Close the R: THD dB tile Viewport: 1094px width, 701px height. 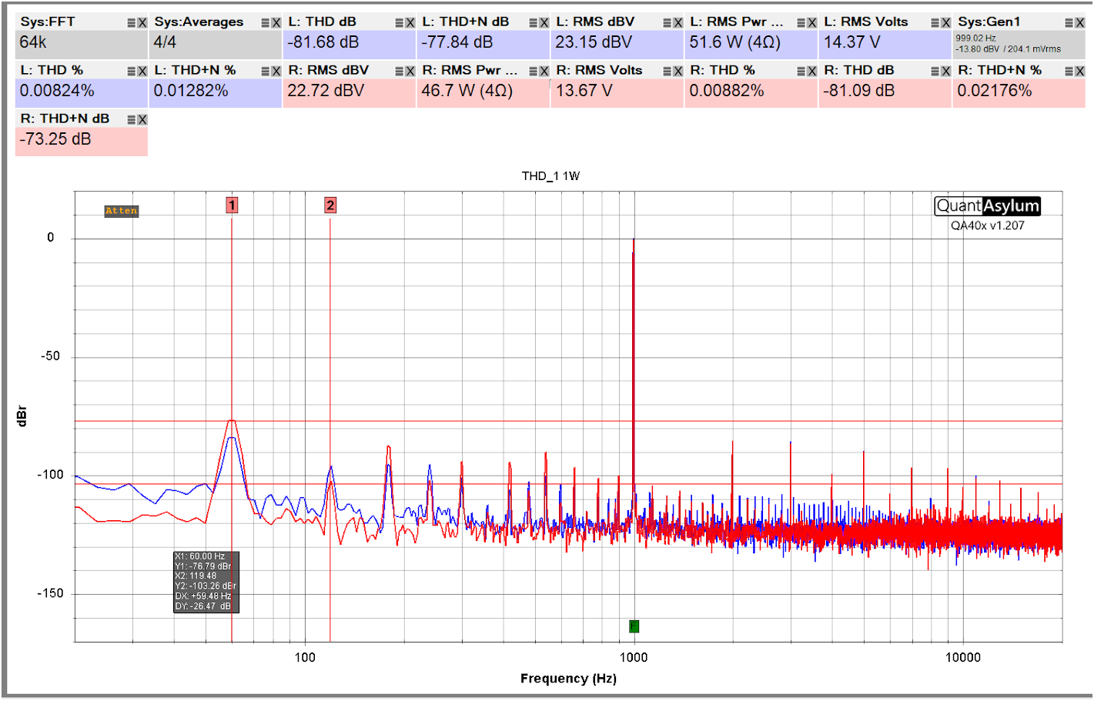coord(946,72)
